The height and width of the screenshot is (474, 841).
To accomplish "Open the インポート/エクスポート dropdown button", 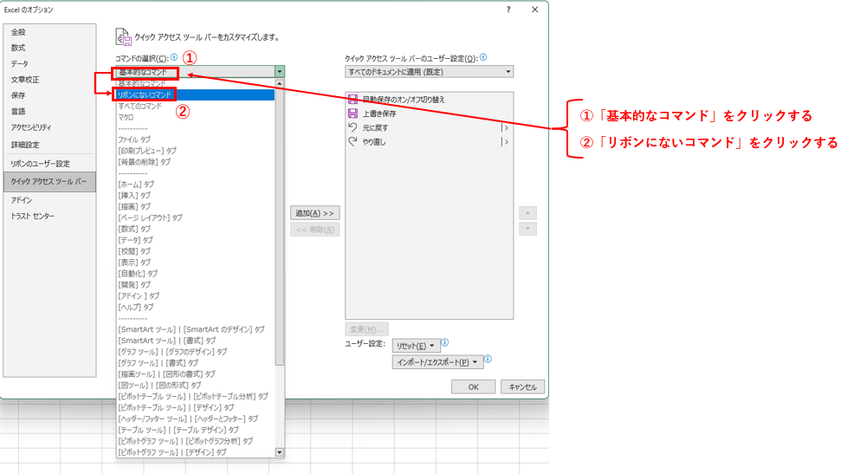I will 437,362.
